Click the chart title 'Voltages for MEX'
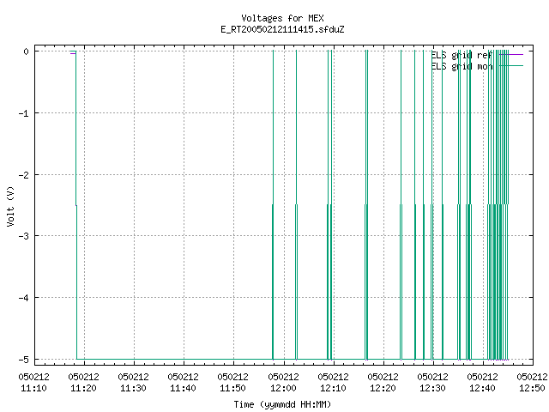549x412 pixels. tap(282, 18)
